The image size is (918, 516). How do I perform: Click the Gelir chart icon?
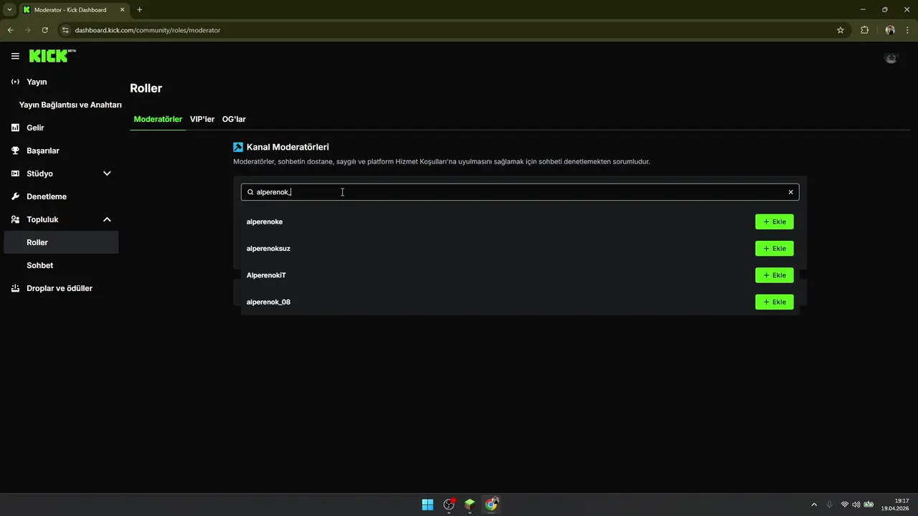point(15,128)
